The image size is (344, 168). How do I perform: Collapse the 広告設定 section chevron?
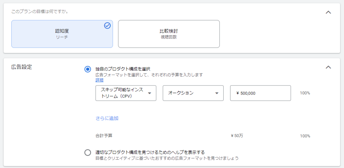pyautogui.click(x=328, y=67)
